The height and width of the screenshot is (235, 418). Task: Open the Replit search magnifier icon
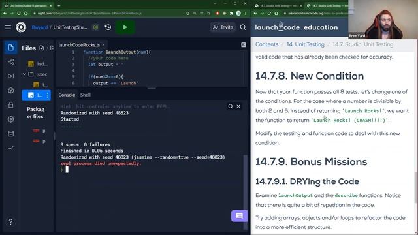243,27
